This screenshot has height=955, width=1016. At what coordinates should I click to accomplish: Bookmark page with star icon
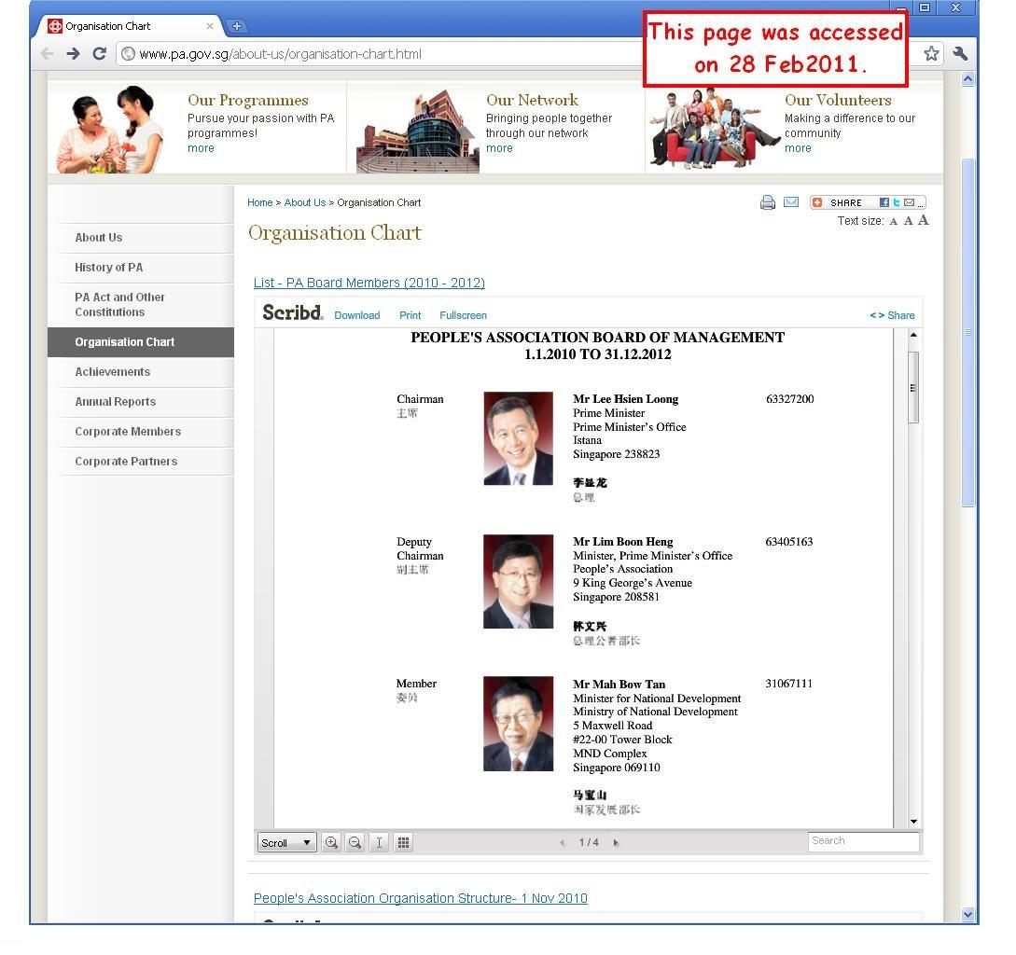pyautogui.click(x=931, y=54)
